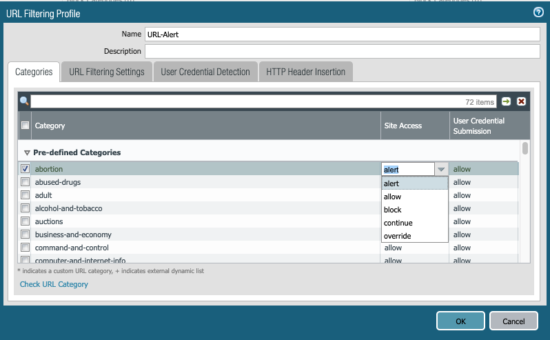Click the red X clear-filter icon
This screenshot has width=550, height=340.
[x=521, y=101]
